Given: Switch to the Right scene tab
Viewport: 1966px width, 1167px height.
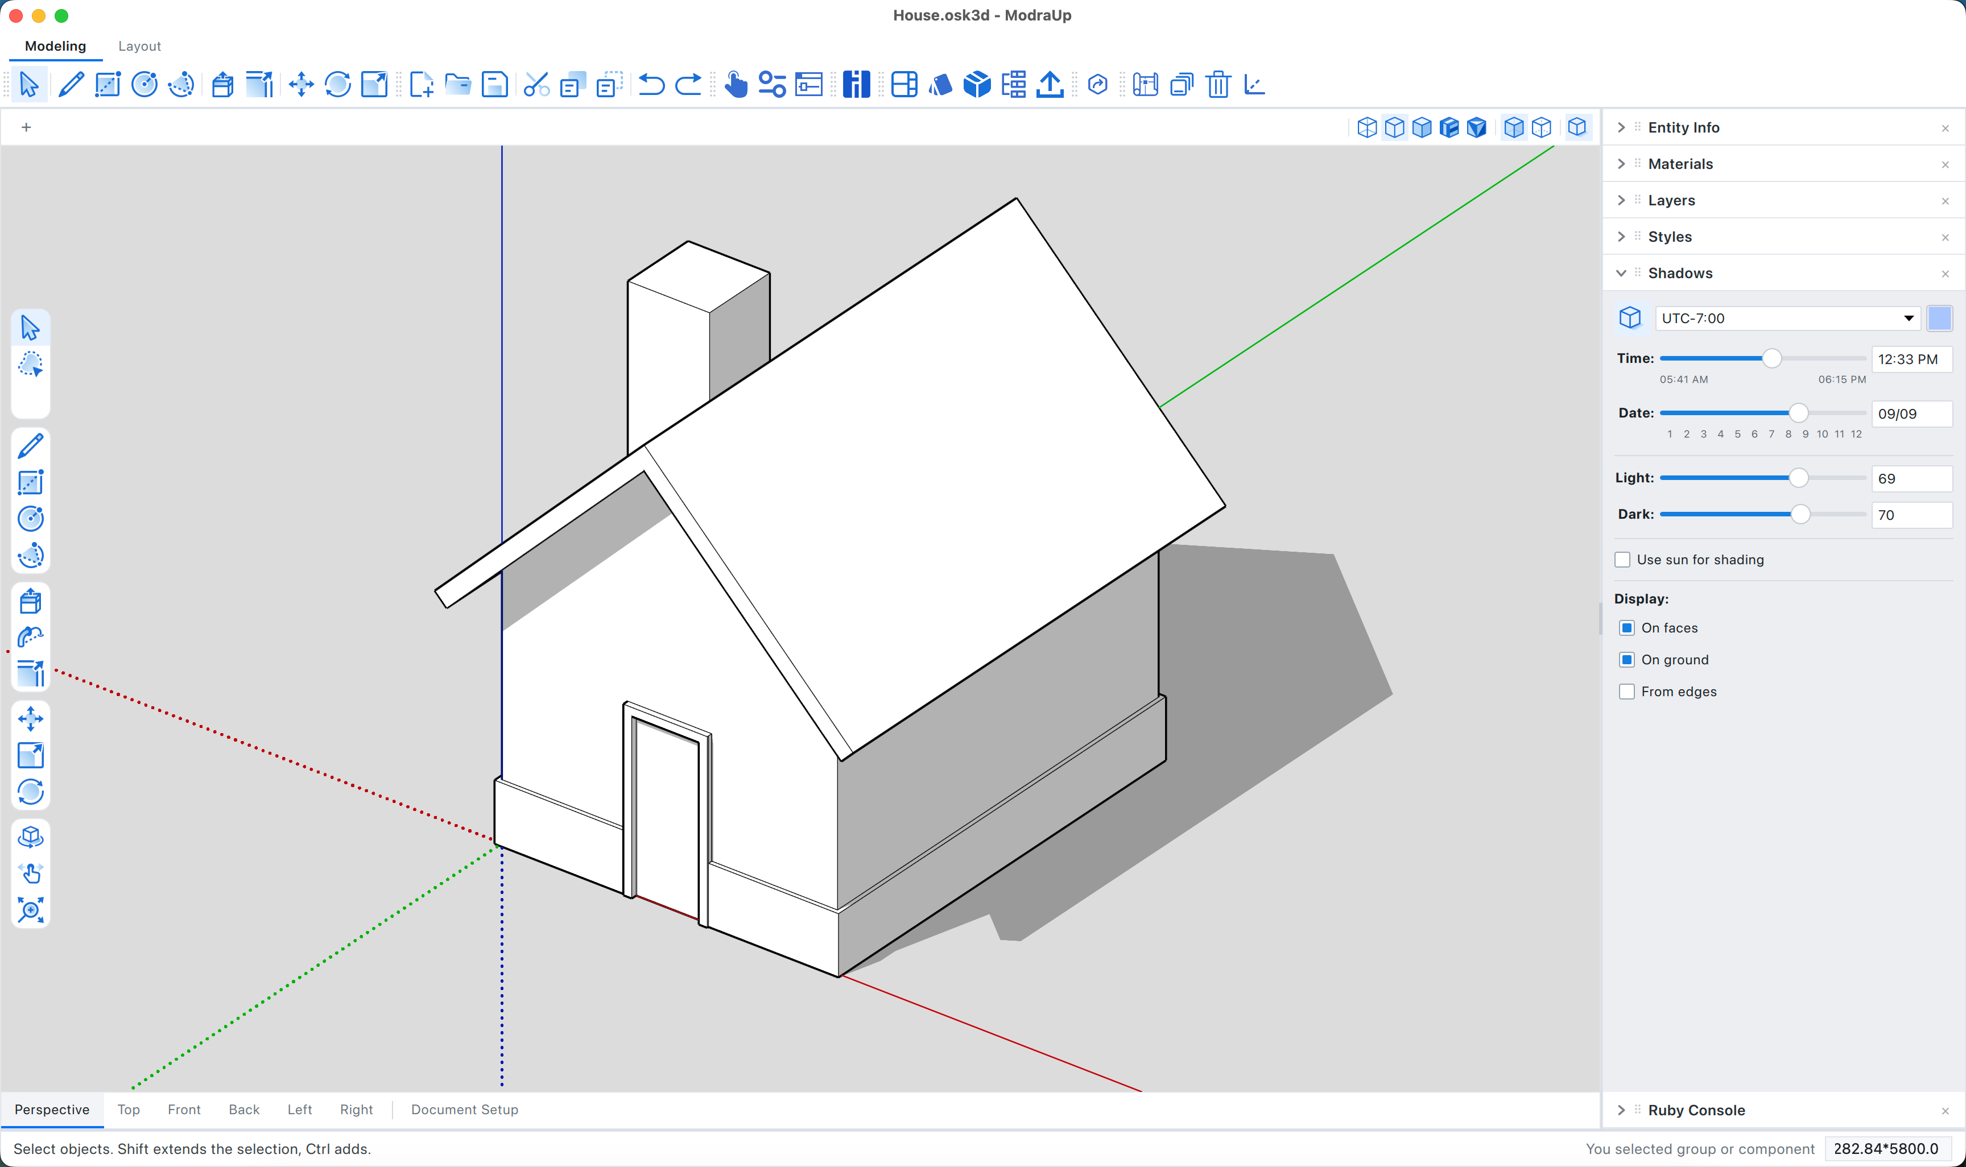Looking at the screenshot, I should 356,1110.
